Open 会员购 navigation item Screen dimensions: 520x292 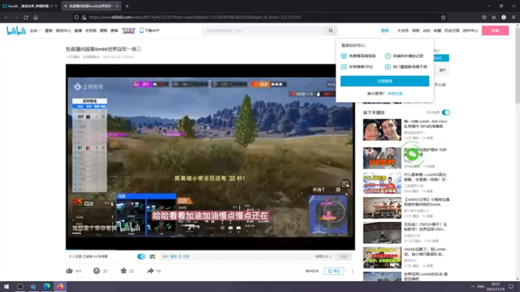90,30
